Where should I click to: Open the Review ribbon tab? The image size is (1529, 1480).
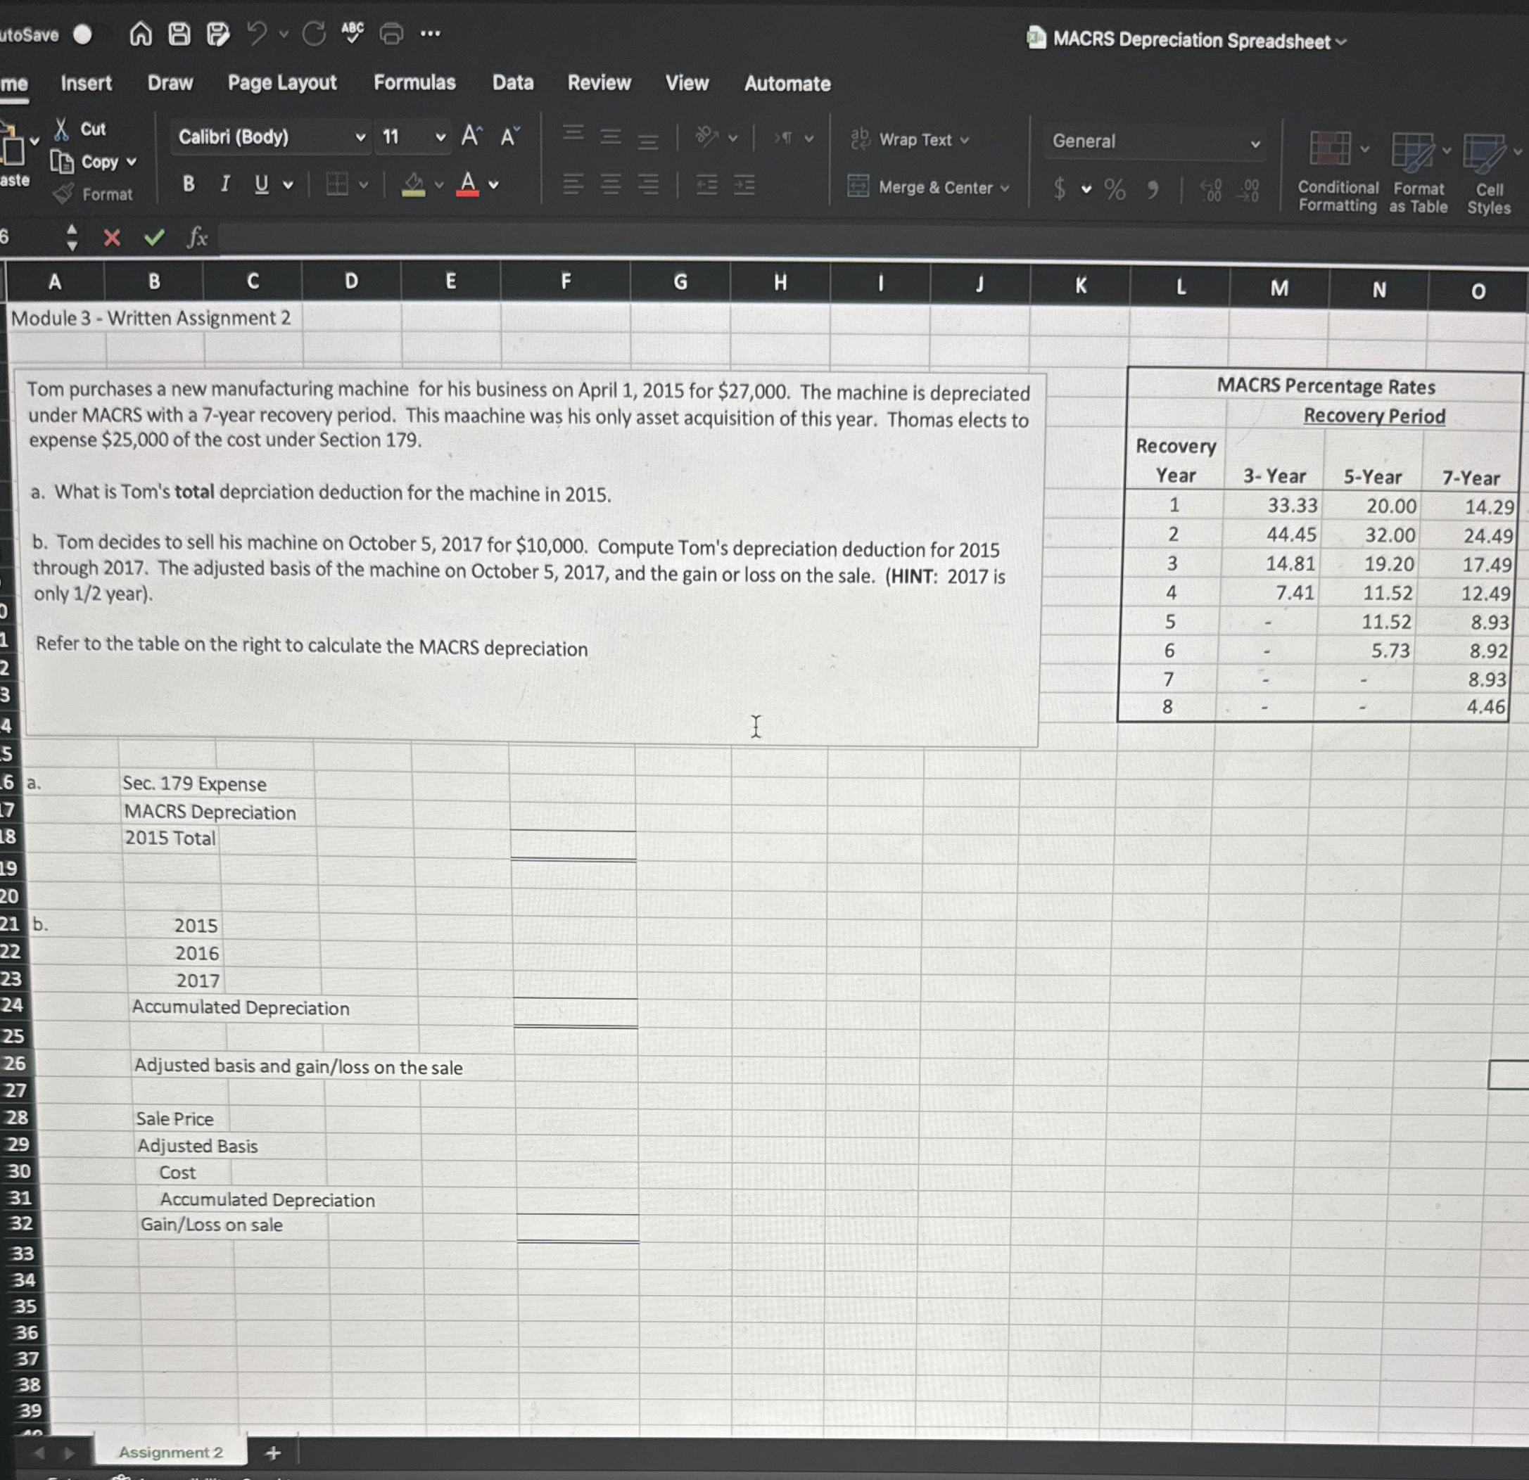[x=598, y=83]
